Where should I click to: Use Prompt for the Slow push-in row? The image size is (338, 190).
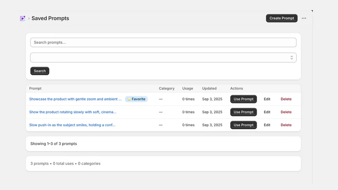tap(243, 125)
